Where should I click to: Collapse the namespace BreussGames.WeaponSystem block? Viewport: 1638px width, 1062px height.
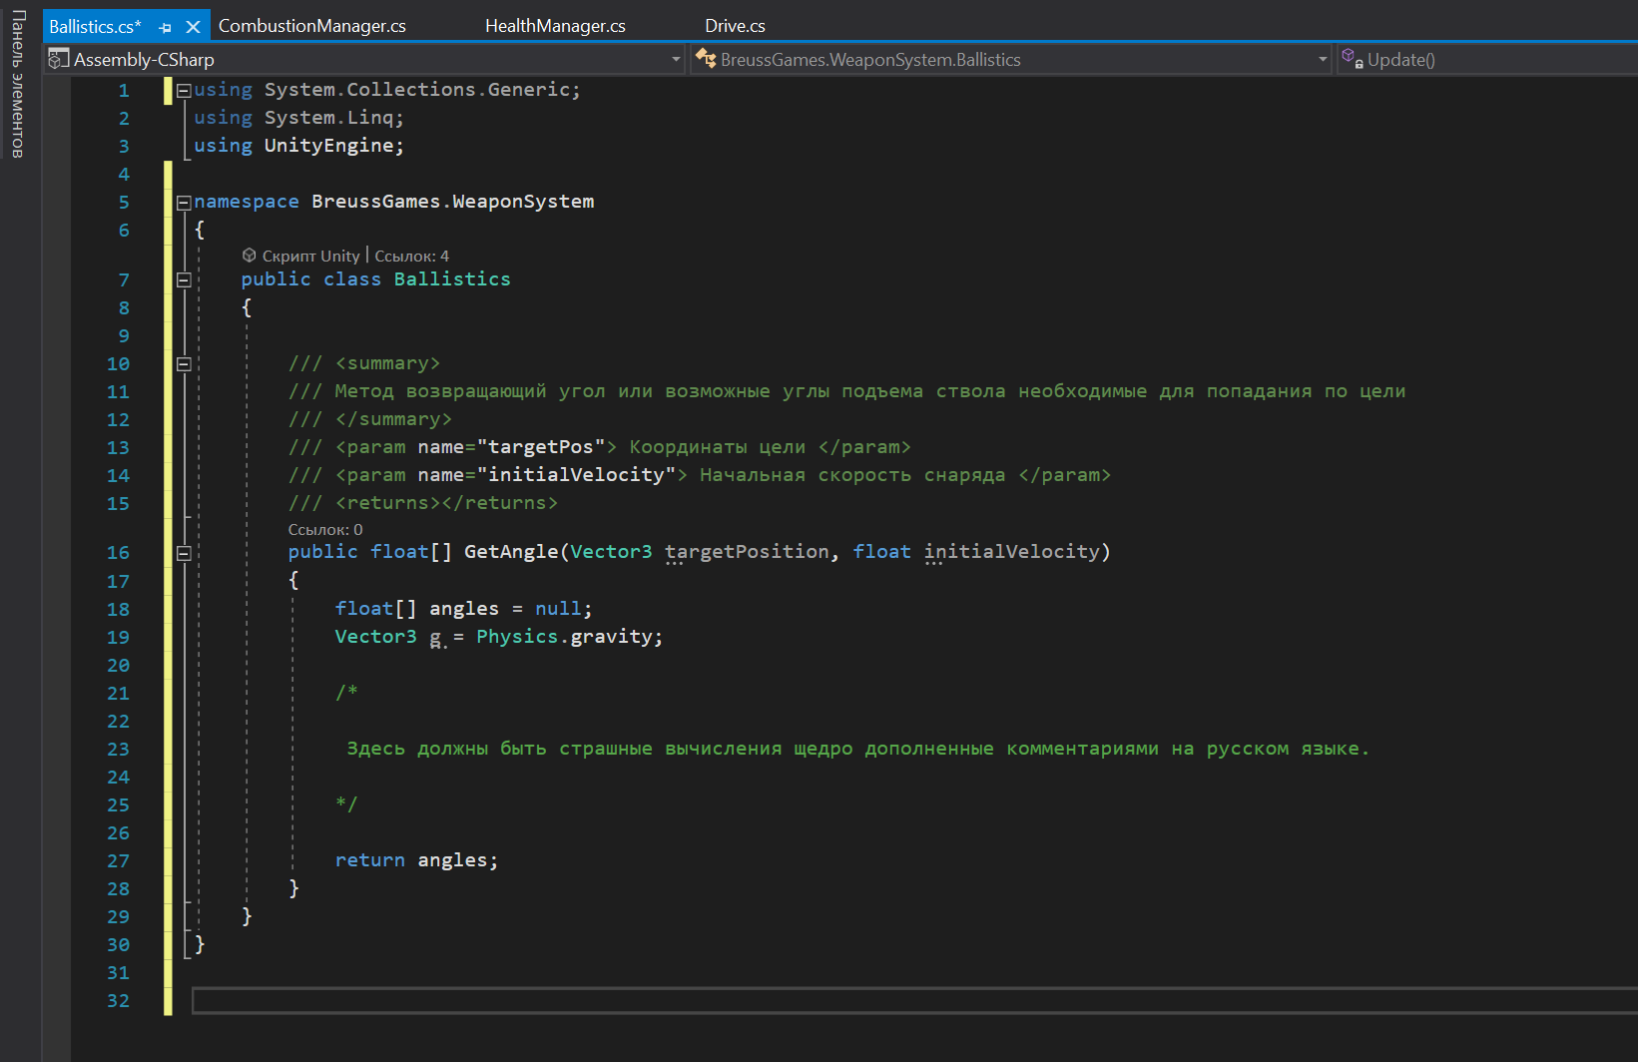(x=184, y=202)
